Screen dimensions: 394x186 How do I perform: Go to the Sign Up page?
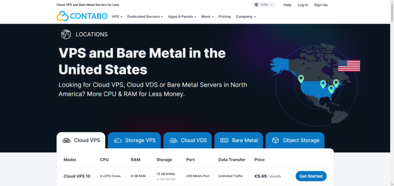(321, 5)
